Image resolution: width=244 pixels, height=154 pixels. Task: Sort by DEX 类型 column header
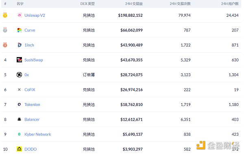[x=87, y=4]
